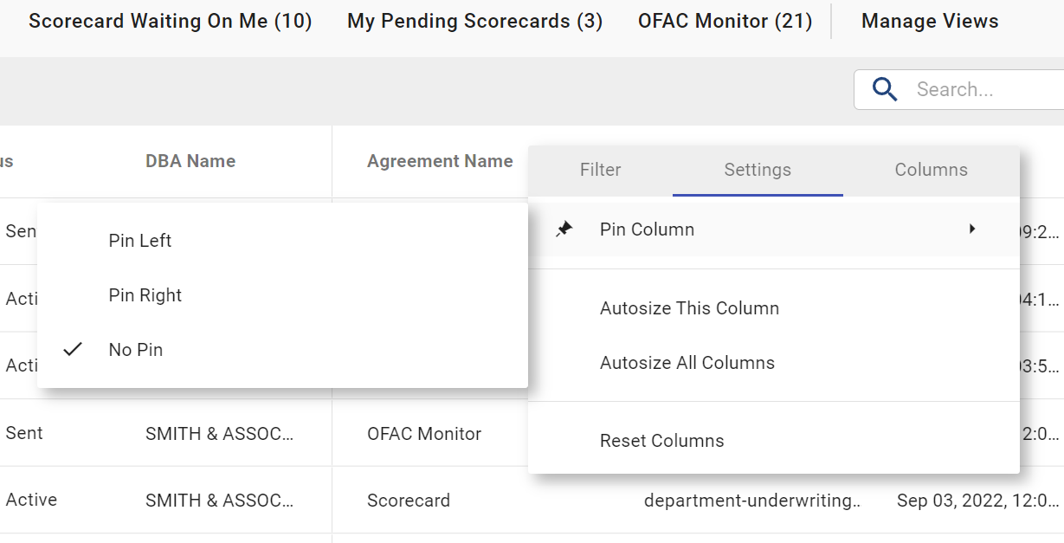Click the search magnifier icon

click(884, 89)
